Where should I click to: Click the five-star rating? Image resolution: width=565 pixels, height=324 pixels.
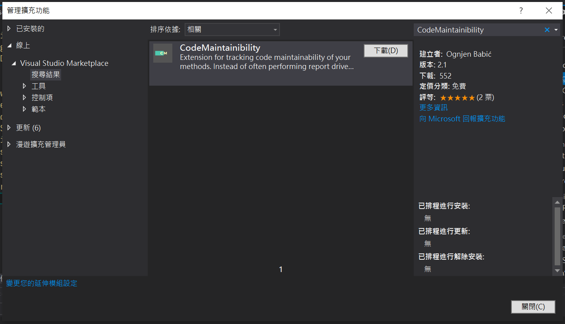point(457,98)
